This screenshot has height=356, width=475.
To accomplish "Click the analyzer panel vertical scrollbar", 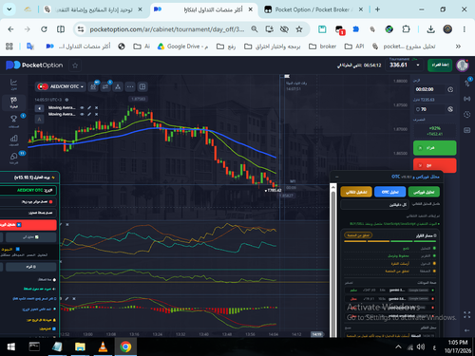I will click(332, 260).
